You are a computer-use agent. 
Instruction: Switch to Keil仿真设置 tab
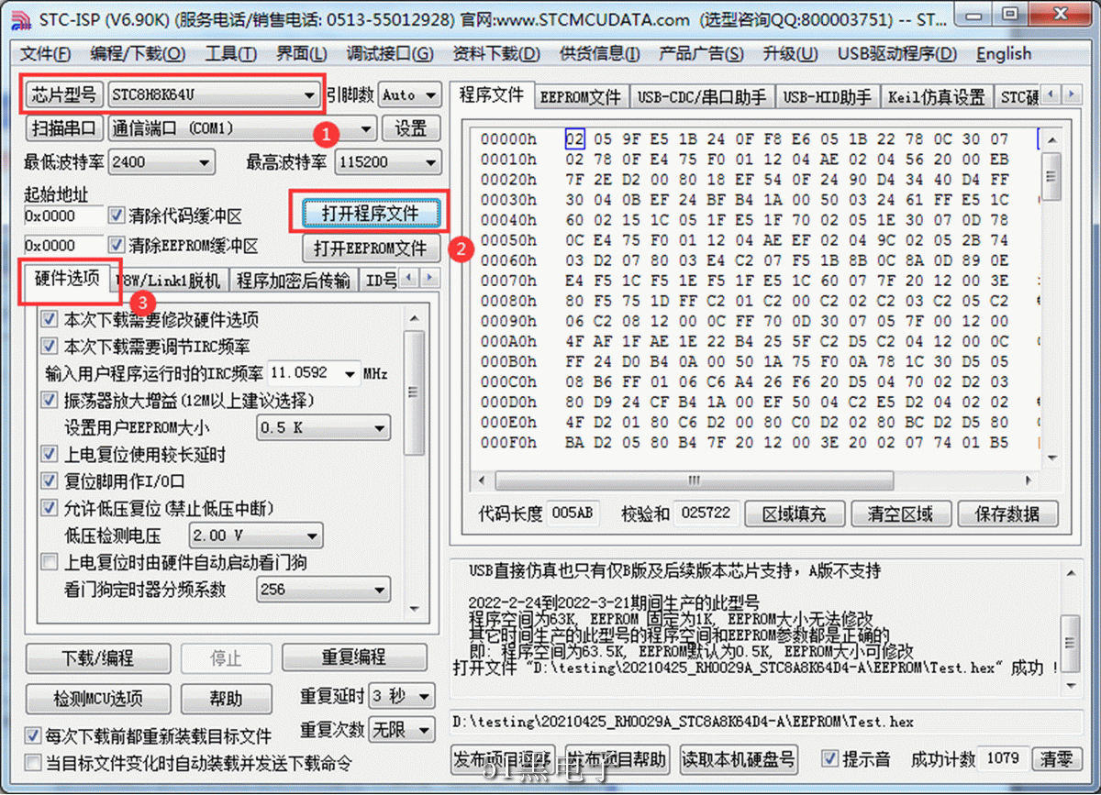(x=936, y=97)
